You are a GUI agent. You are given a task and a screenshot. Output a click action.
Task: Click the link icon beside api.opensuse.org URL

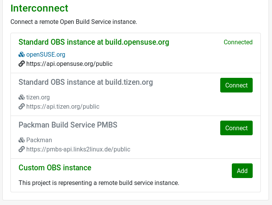pos(22,64)
